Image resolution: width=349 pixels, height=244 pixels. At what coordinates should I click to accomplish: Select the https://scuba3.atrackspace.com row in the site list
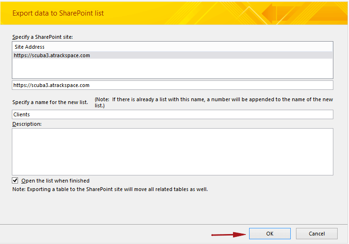point(172,55)
